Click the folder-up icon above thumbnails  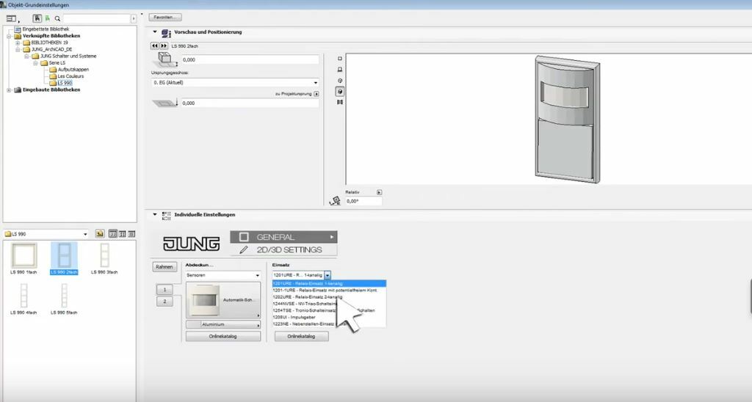point(100,234)
